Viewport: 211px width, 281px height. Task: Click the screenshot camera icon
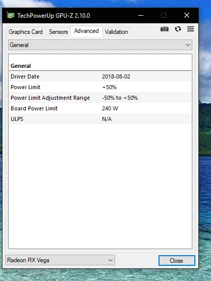(165, 29)
